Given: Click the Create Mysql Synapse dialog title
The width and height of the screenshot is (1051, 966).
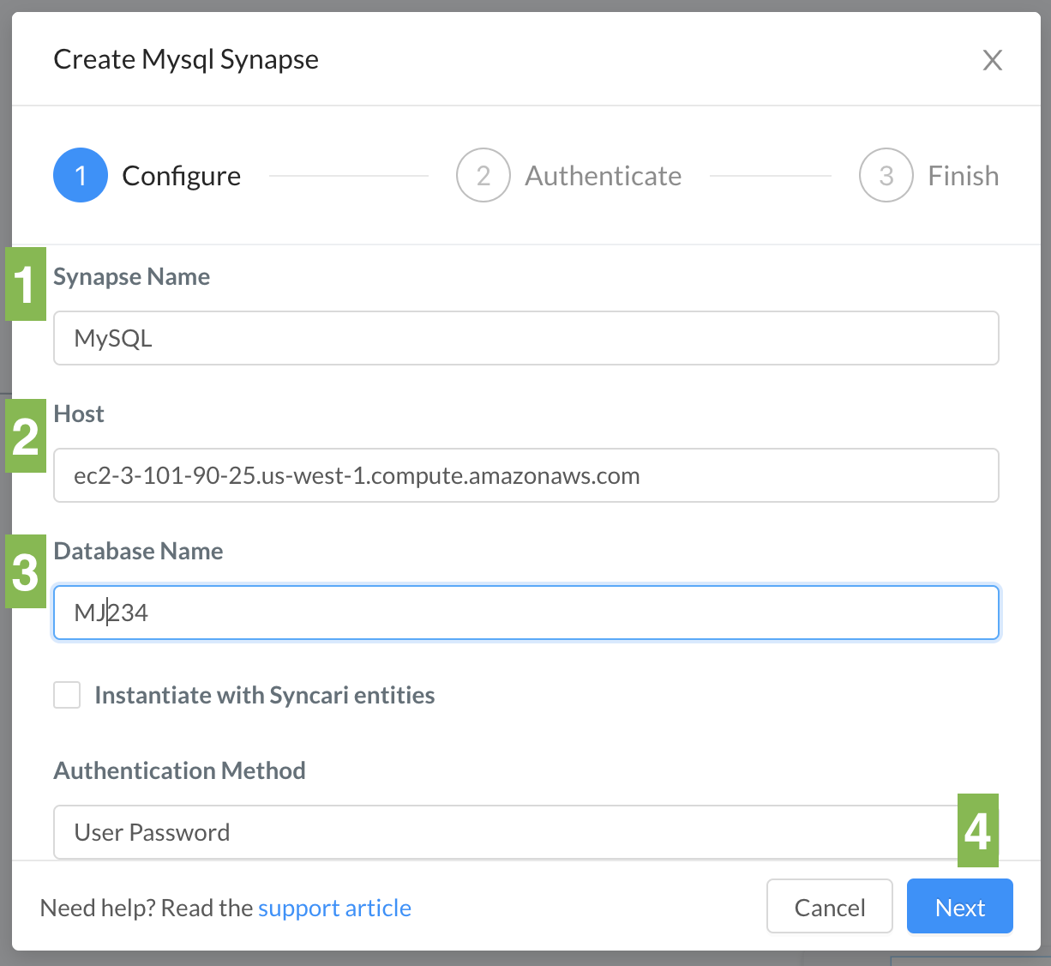Looking at the screenshot, I should [186, 59].
